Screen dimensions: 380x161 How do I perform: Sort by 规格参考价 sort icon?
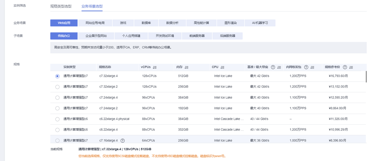pyautogui.click(x=351, y=67)
